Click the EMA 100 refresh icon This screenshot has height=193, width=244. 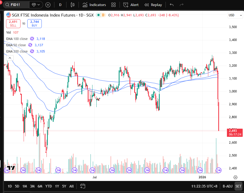32,39
